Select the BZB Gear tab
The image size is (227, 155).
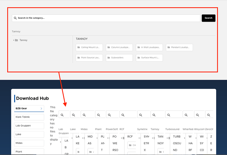[x=29, y=108]
